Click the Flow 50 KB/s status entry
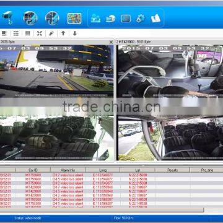Viewport: 223px width, 223px height. (x=124, y=218)
